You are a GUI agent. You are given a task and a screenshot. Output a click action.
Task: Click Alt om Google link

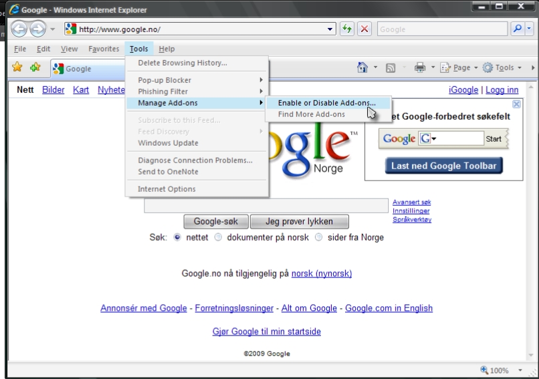tap(309, 308)
